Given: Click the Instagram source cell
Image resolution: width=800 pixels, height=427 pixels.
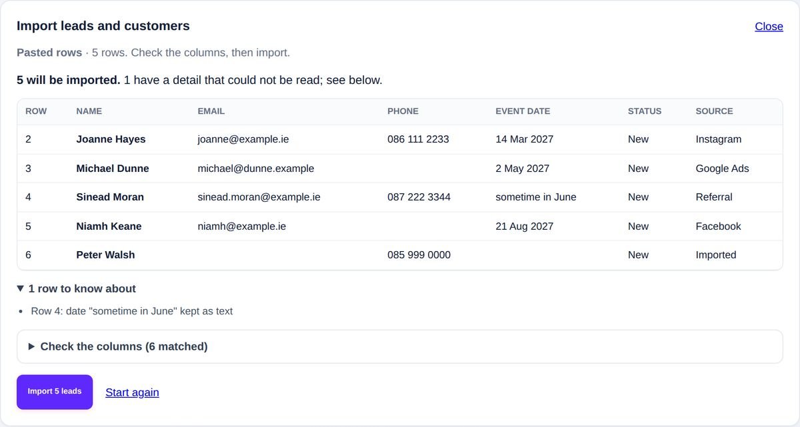Looking at the screenshot, I should [x=719, y=139].
